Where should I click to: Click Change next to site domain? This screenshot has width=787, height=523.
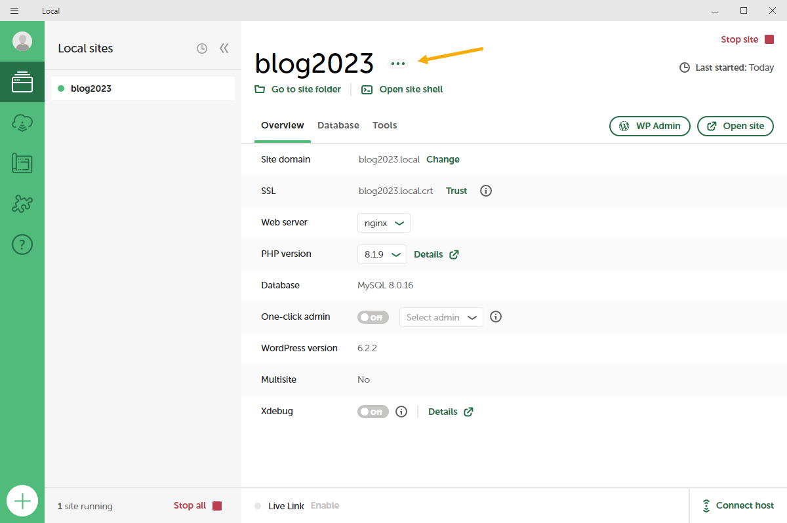click(x=443, y=159)
